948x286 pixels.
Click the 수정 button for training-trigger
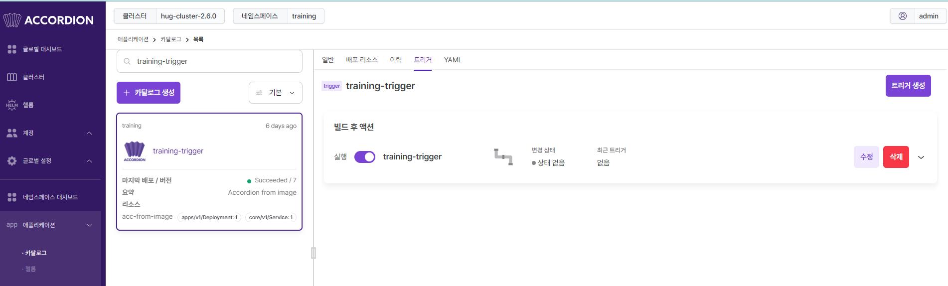(x=866, y=157)
